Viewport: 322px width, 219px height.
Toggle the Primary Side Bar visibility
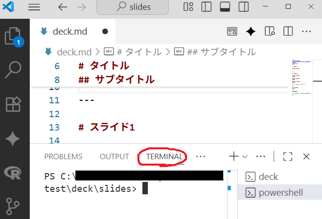click(206, 7)
